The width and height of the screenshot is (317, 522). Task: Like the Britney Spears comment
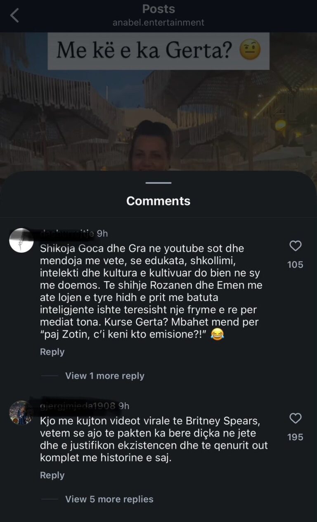pos(295,419)
